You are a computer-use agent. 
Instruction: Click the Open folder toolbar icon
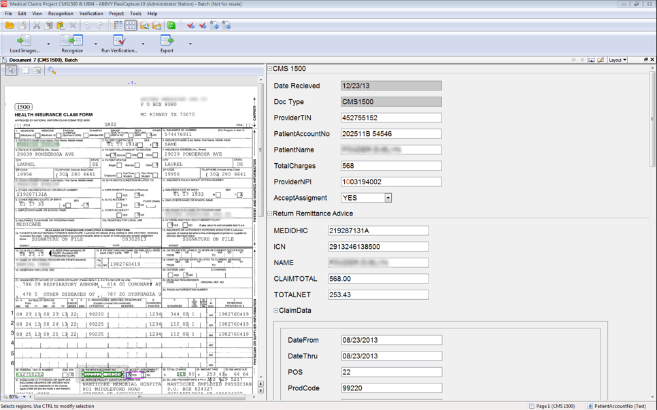[10, 26]
